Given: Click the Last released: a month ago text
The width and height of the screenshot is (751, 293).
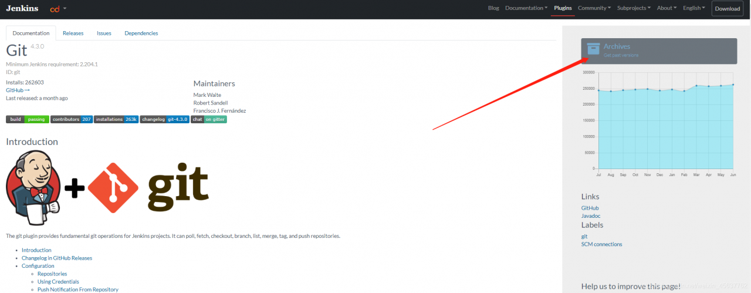Looking at the screenshot, I should click(36, 98).
